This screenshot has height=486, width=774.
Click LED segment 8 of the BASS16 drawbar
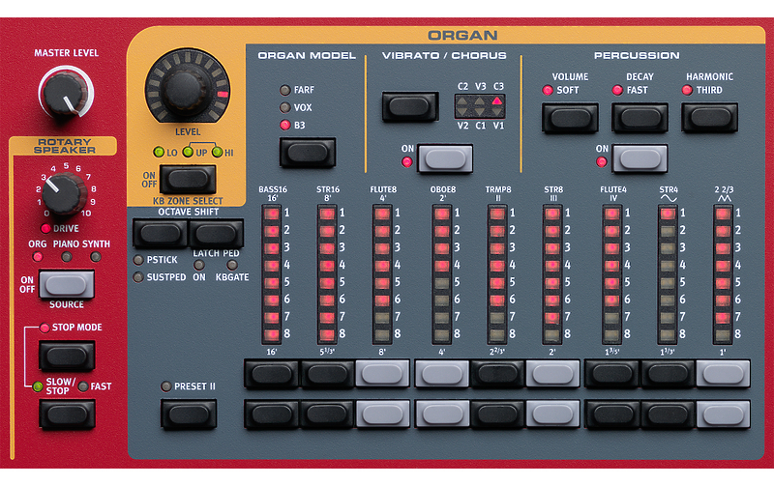(x=272, y=334)
